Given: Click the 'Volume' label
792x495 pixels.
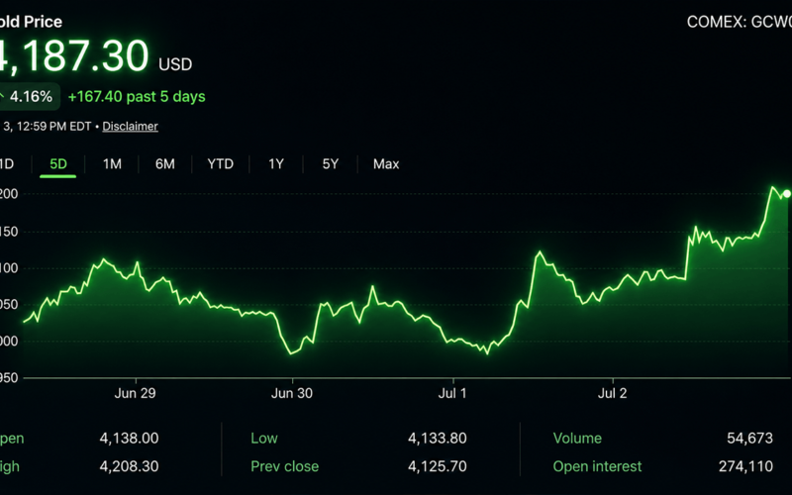Looking at the screenshot, I should coord(577,438).
